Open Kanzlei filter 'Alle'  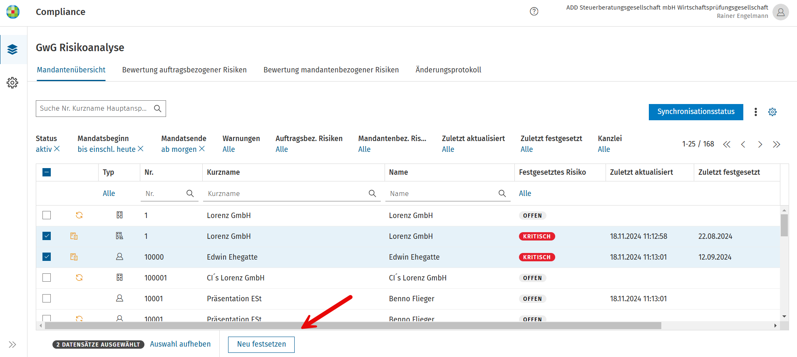(604, 149)
